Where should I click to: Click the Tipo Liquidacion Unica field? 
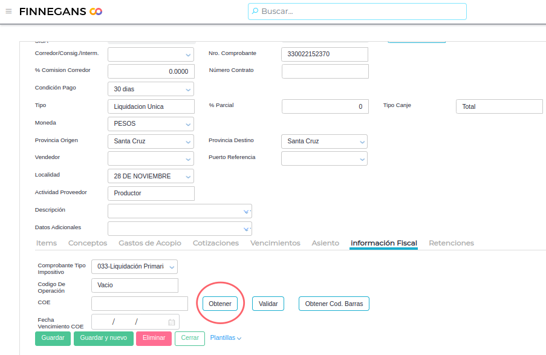tap(151, 106)
